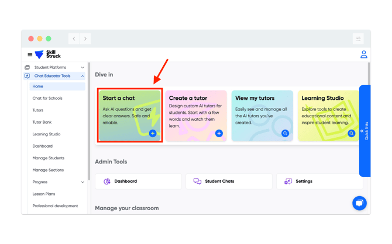Expand the Progress menu
Viewport: 392px width, 244px height.
tap(82, 182)
